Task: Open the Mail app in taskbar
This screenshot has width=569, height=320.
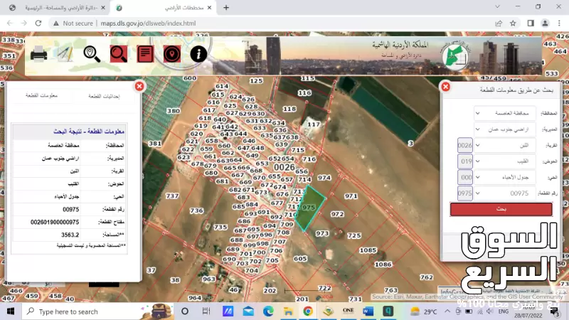Action: click(248, 311)
